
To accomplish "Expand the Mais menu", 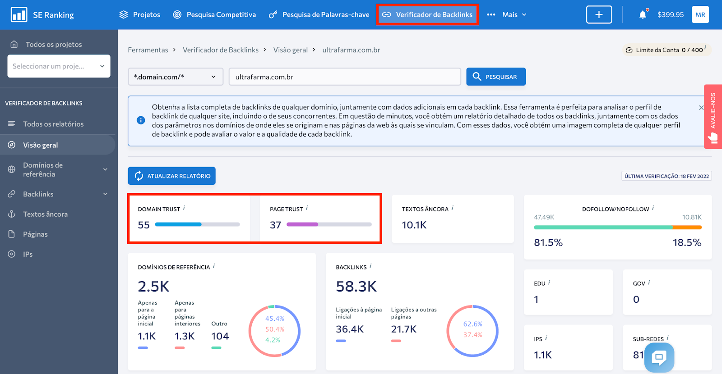I will (507, 14).
